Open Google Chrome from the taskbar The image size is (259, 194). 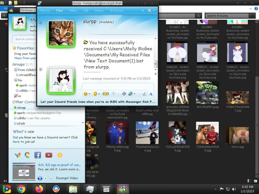(21, 189)
